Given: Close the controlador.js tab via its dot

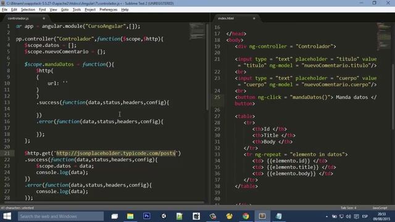Looking at the screenshot, I should 44,18.
